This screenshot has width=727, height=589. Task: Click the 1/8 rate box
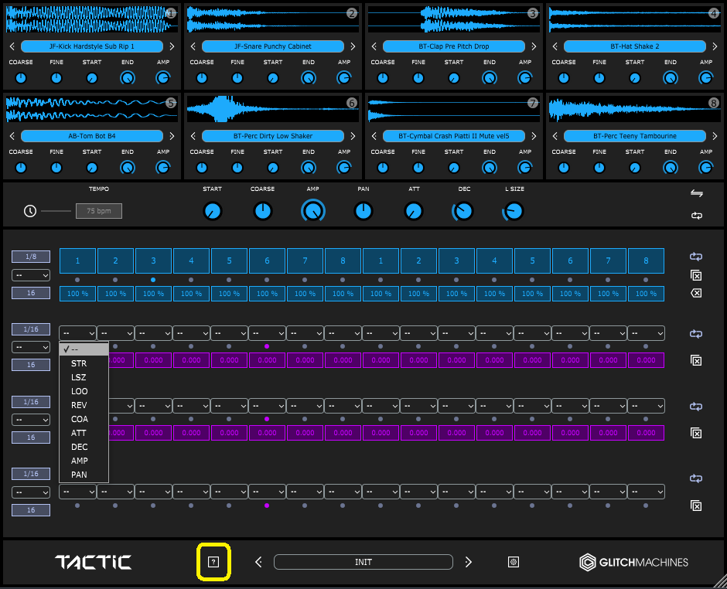pos(31,257)
